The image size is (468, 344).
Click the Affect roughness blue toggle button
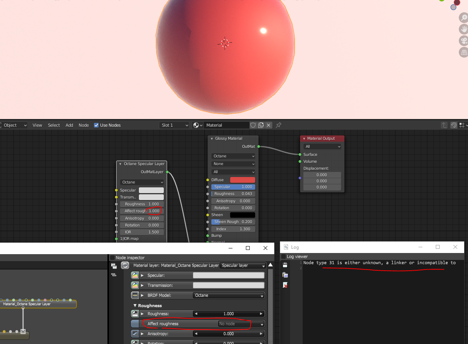pos(135,324)
